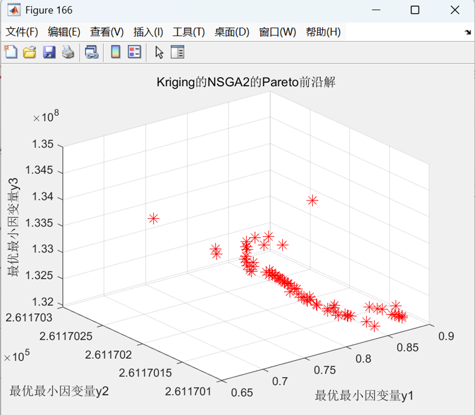Click the z-axis tick 1.335
This screenshot has width=475, height=415.
coord(39,223)
